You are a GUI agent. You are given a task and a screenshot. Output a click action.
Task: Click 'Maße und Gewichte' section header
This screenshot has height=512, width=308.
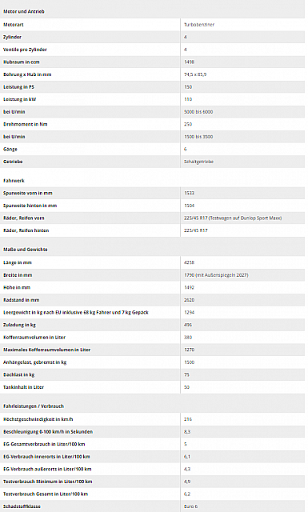(26, 250)
